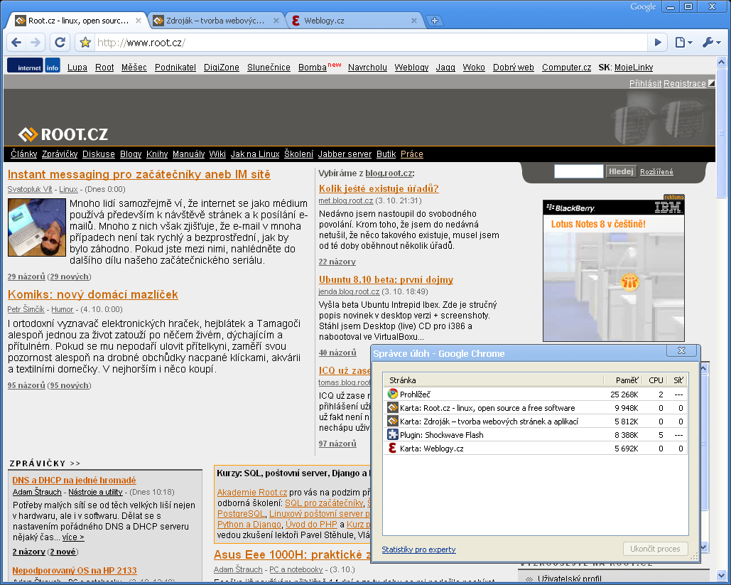Open the Přihlásit link
Image resolution: width=731 pixels, height=585 pixels.
(x=645, y=83)
